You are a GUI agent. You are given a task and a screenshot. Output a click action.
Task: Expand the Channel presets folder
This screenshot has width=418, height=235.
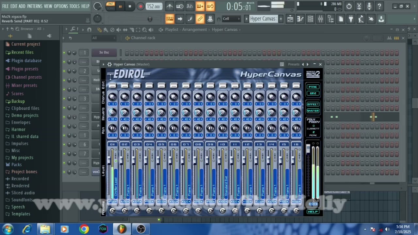click(26, 77)
